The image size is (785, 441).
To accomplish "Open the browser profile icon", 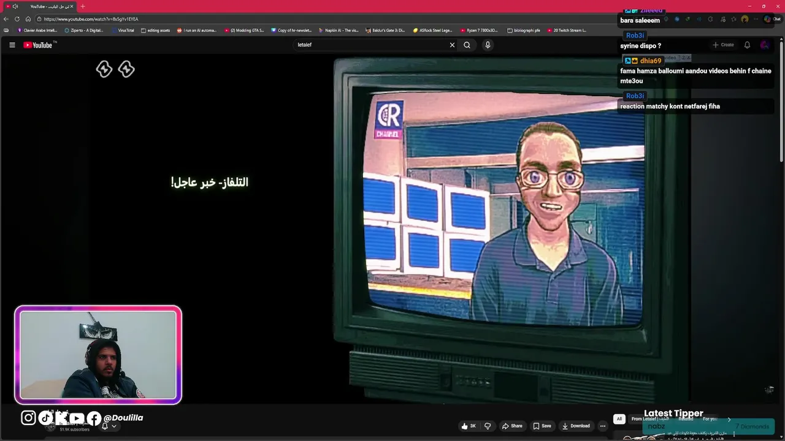I will tap(745, 19).
